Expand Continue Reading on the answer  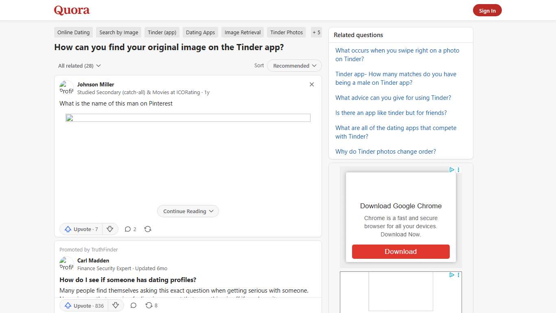tap(188, 211)
